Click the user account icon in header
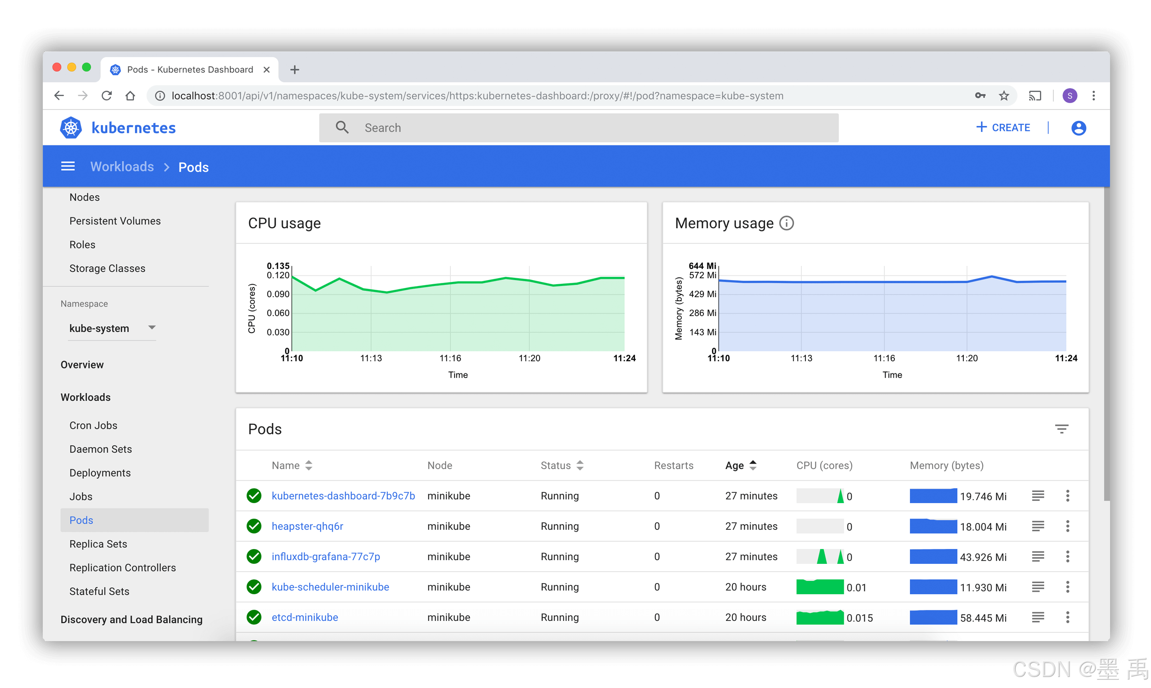The width and height of the screenshot is (1151, 688). pyautogui.click(x=1078, y=128)
